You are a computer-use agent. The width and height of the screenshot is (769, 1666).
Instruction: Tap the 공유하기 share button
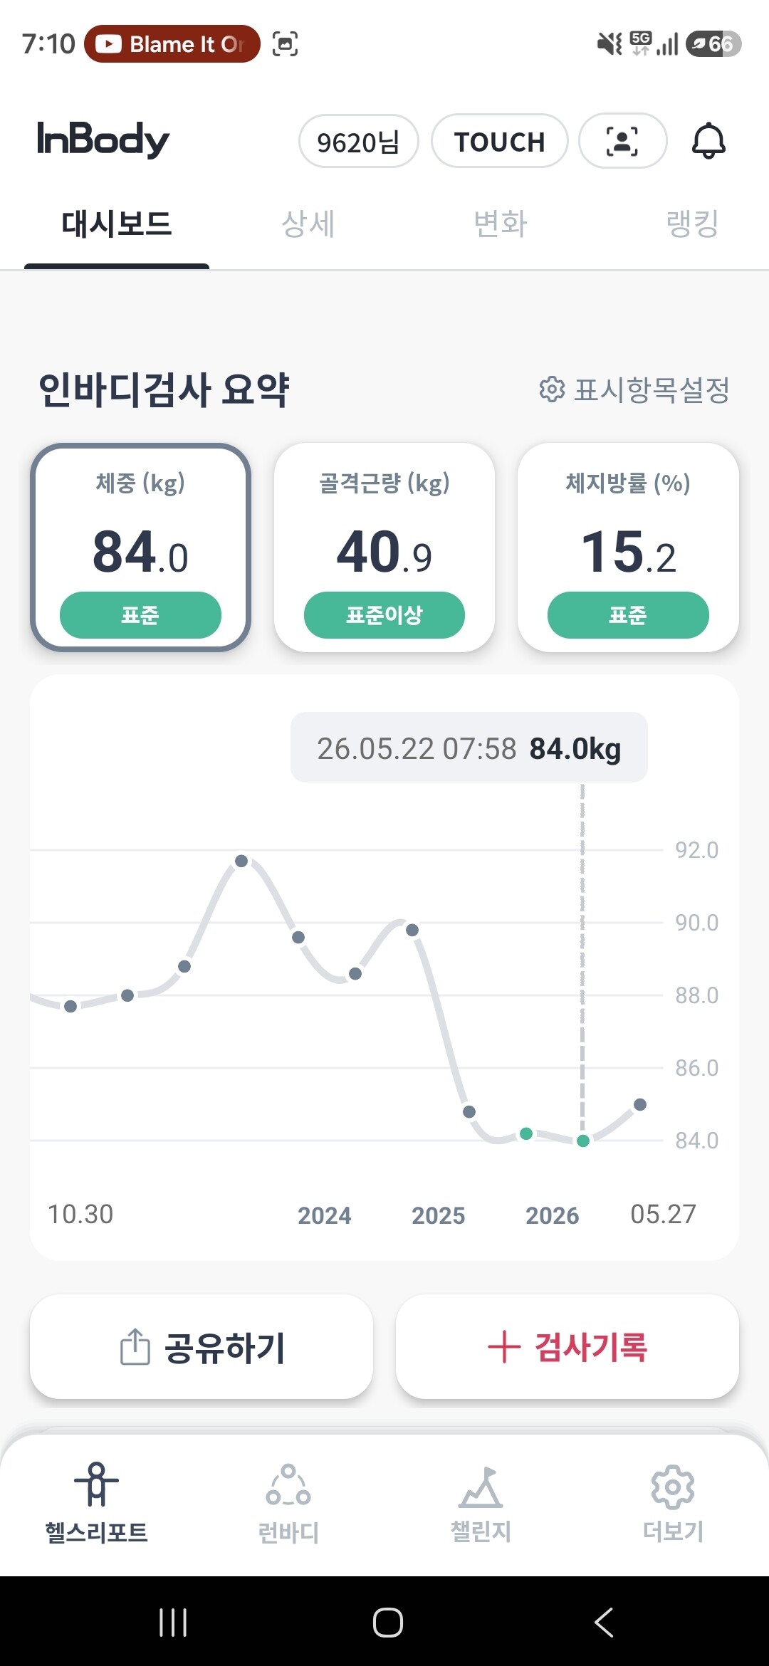[202, 1346]
